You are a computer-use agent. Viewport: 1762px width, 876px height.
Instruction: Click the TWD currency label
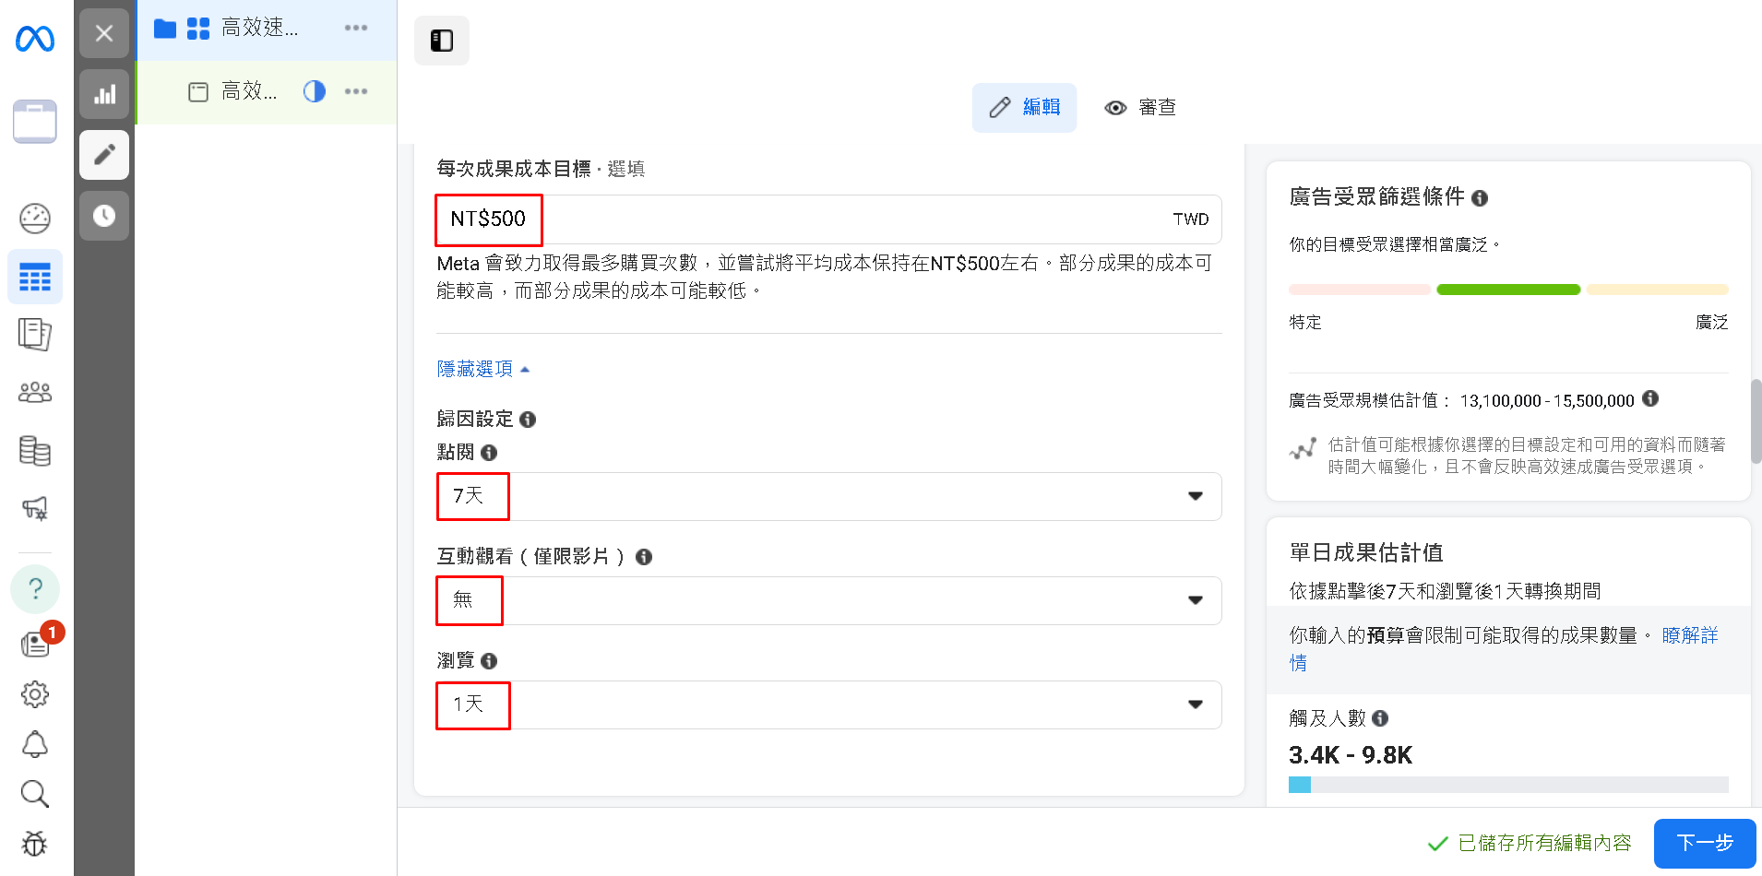tap(1190, 219)
